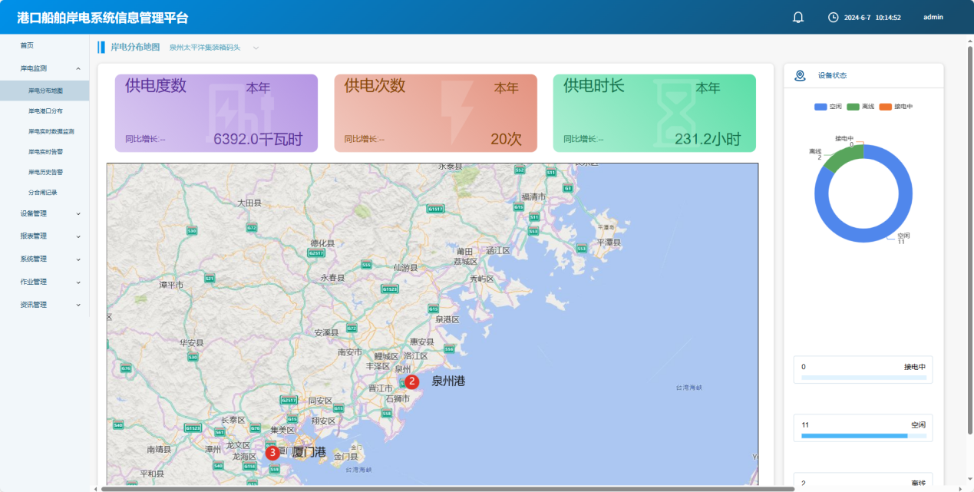The image size is (974, 492).
Task: Click the red marker 3 at 厦门港
Action: (x=272, y=453)
